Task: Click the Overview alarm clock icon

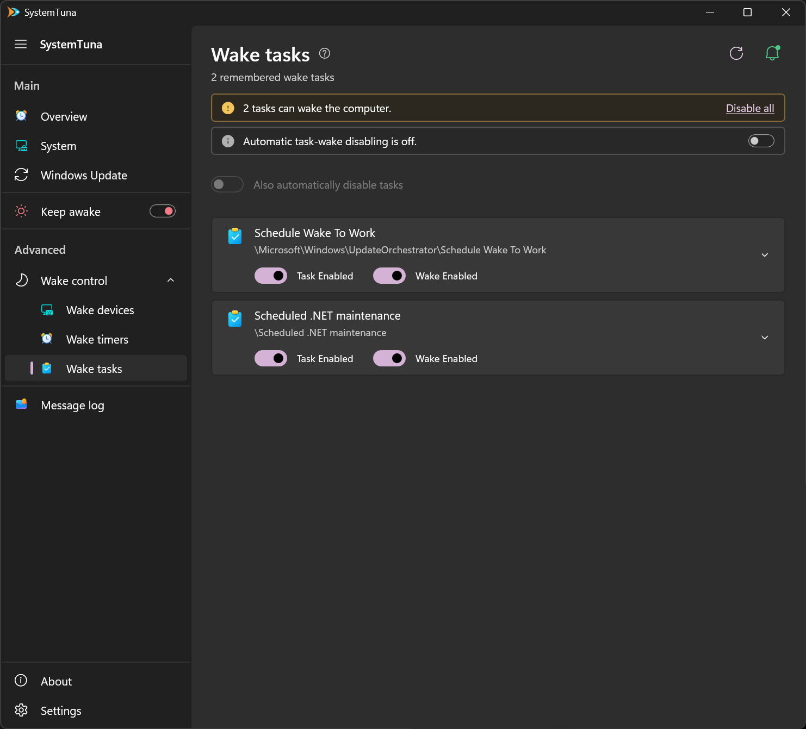Action: [x=21, y=116]
